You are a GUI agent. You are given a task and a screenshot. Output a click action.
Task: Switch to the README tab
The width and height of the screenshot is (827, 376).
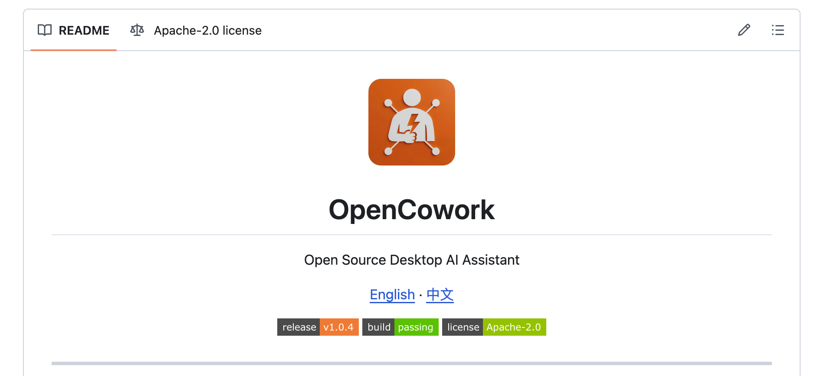[x=84, y=30]
